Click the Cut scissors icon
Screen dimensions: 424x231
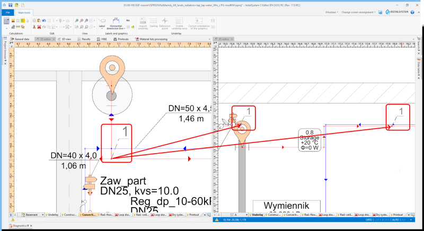click(34, 26)
